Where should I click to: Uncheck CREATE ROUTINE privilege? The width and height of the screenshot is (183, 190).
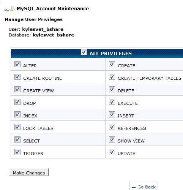tap(17, 77)
